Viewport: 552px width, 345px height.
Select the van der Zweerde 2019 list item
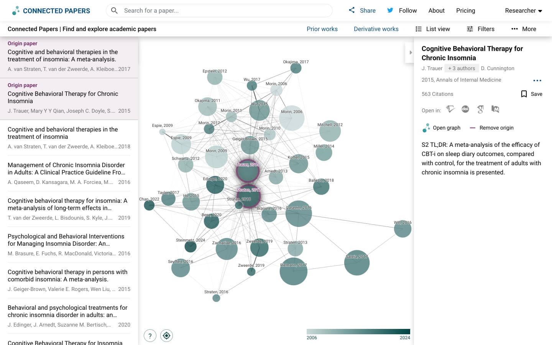pos(69,209)
